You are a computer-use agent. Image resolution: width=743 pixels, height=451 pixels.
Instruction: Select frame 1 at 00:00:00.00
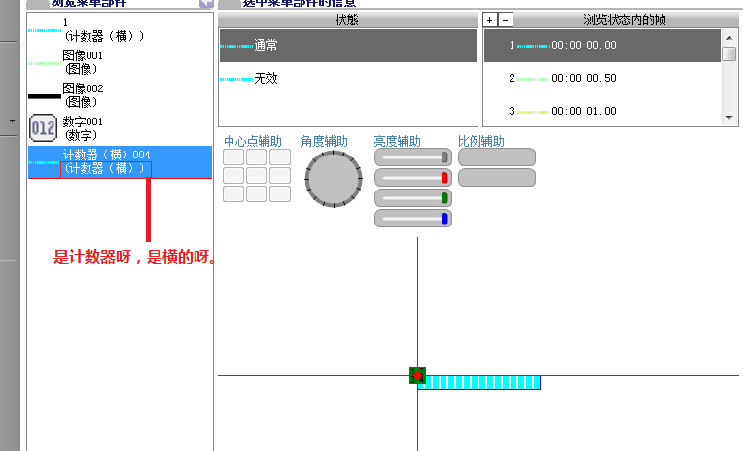[x=602, y=46]
